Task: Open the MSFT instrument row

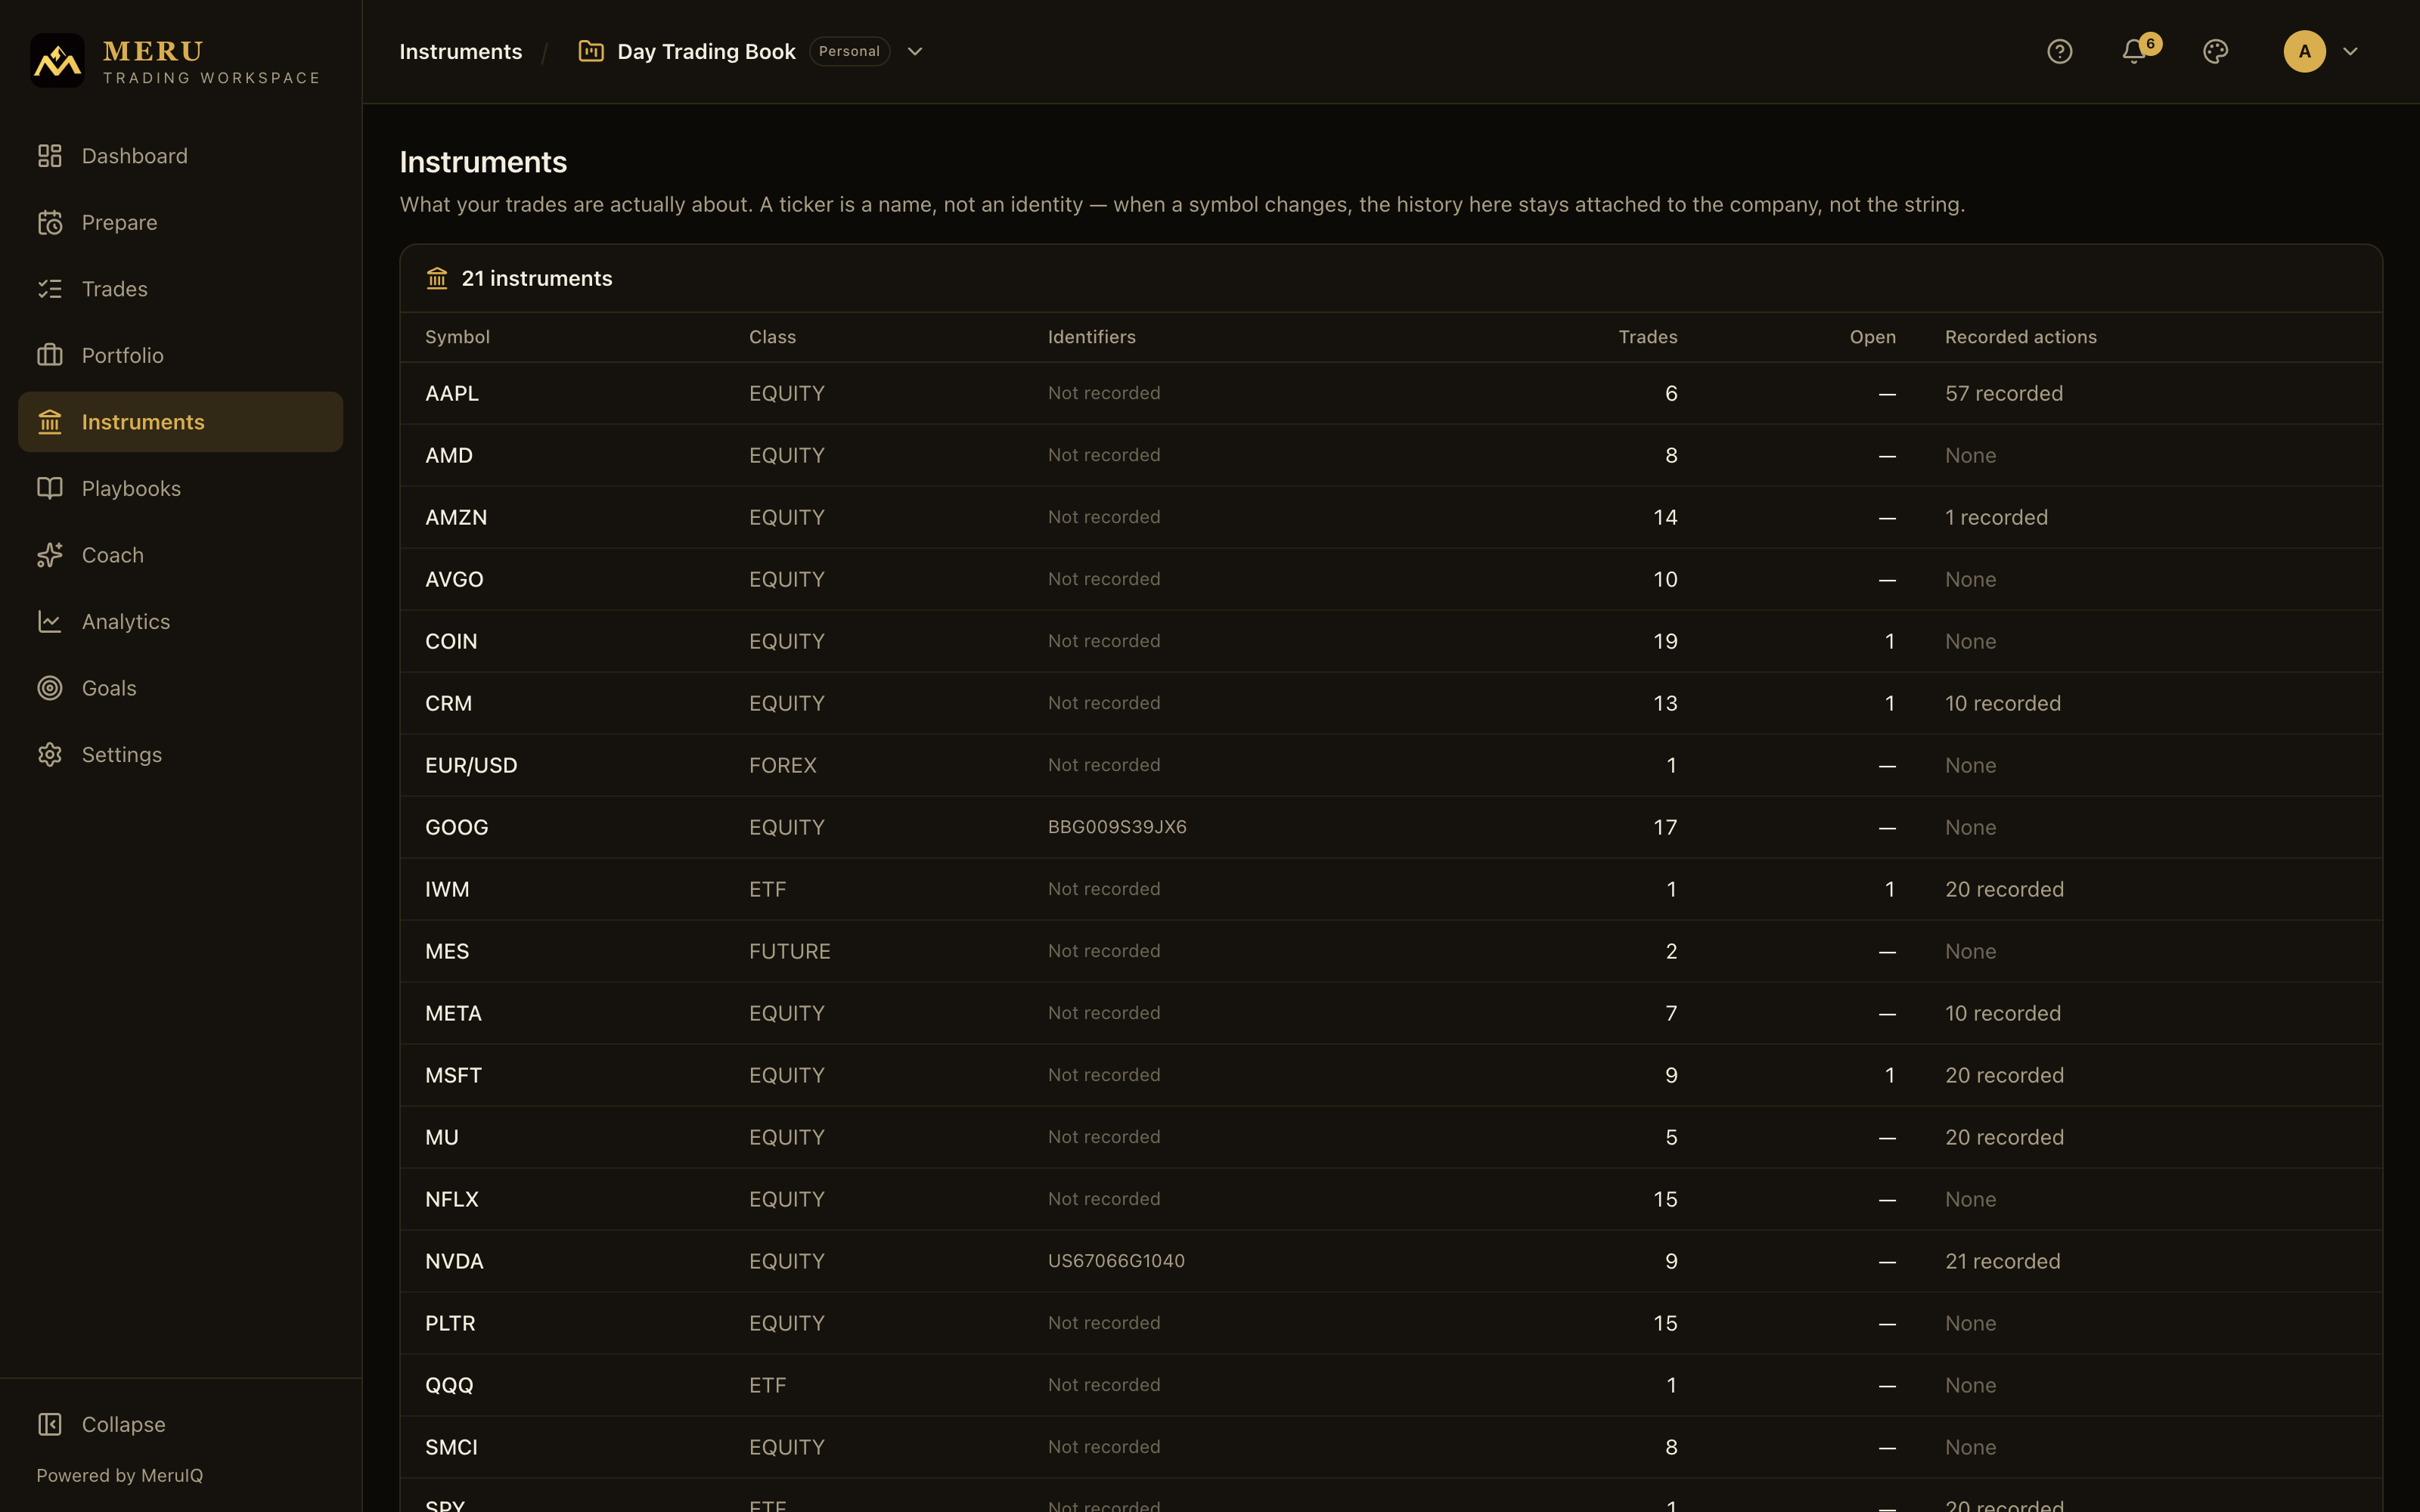Action: point(1391,1075)
